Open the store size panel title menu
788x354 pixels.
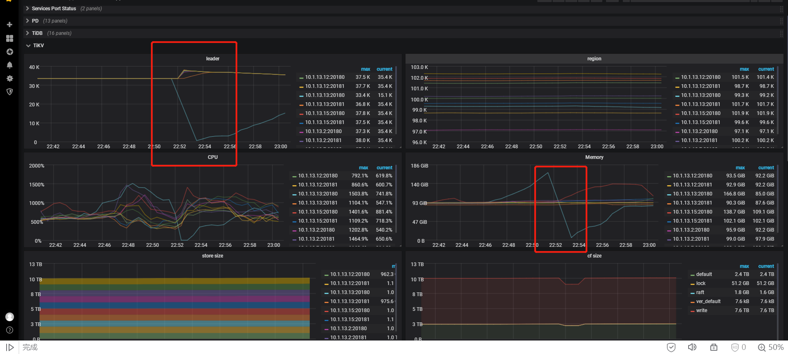pos(212,256)
